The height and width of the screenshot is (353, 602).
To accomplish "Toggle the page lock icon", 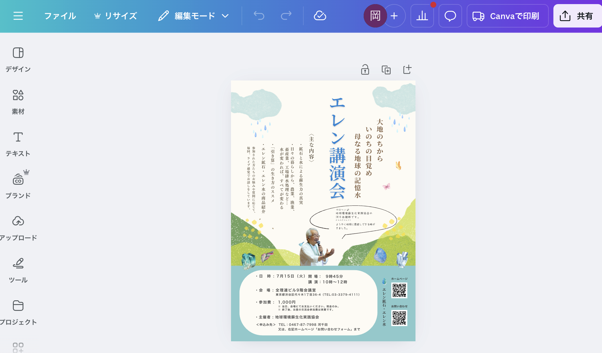I will click(x=365, y=70).
